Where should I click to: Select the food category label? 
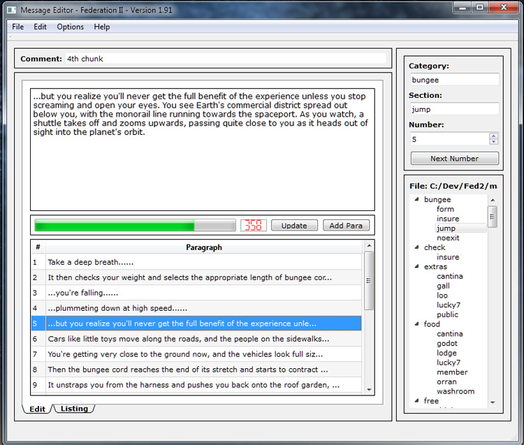click(x=432, y=324)
